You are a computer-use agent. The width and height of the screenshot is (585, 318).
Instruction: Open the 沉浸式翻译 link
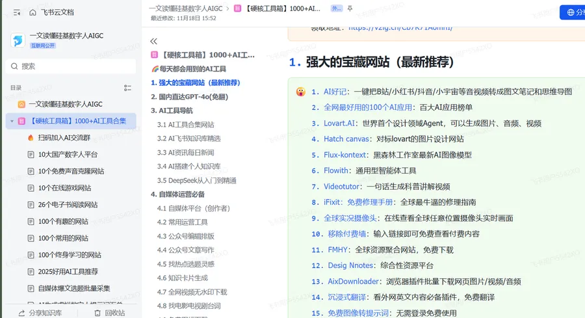(x=346, y=297)
